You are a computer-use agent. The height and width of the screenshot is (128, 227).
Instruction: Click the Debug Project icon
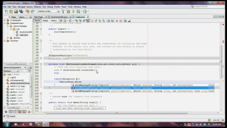(x=78, y=11)
